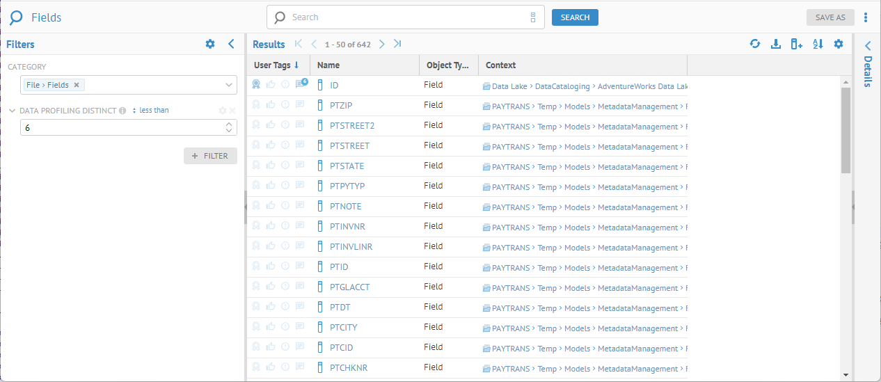The height and width of the screenshot is (382, 881).
Task: Open Filters panel settings gear
Action: [210, 44]
